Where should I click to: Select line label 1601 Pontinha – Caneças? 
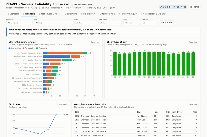(32, 85)
